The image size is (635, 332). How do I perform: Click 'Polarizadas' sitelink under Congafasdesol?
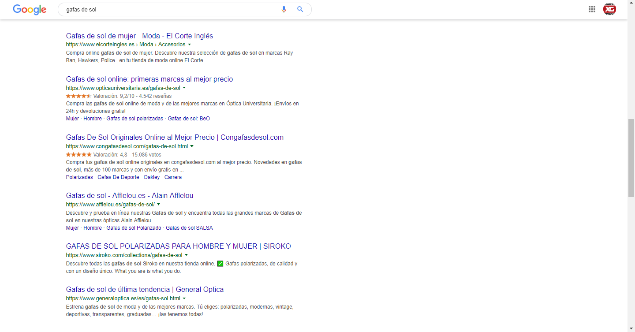tap(79, 177)
